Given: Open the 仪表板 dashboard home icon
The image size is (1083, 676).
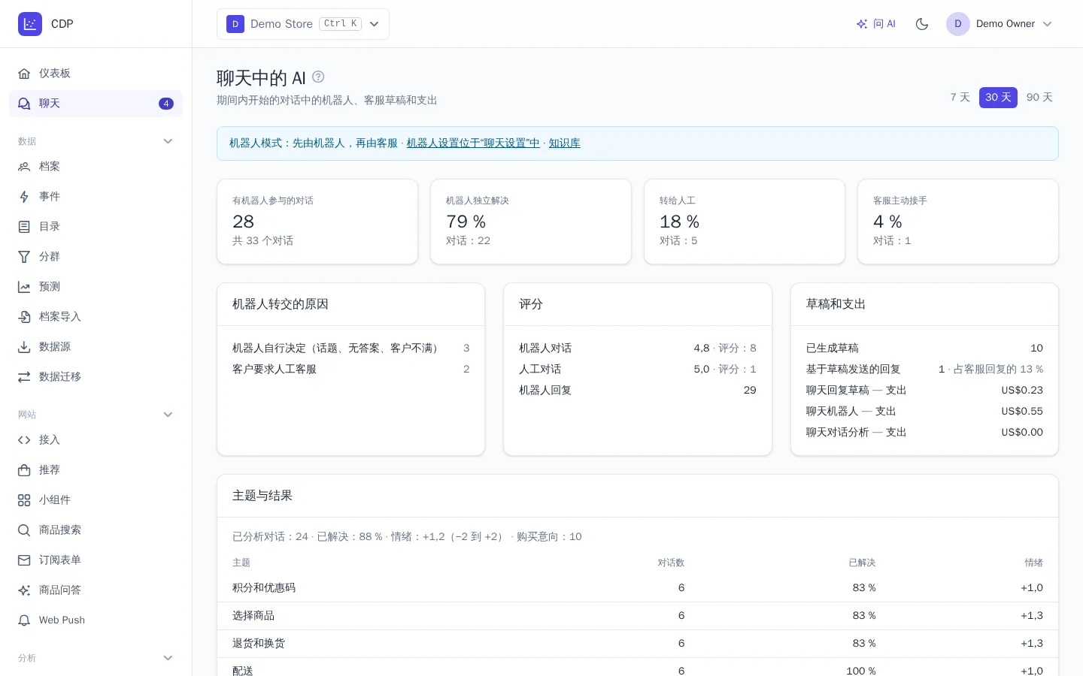Looking at the screenshot, I should pos(24,74).
